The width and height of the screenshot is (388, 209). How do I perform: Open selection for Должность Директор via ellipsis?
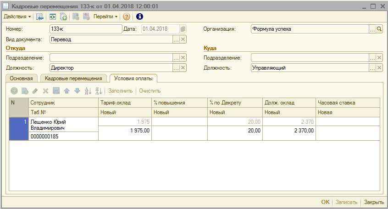pos(176,68)
